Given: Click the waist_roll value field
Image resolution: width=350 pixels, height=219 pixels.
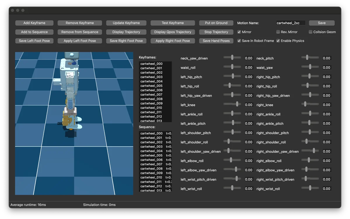Looking at the screenshot, I should tap(249, 67).
